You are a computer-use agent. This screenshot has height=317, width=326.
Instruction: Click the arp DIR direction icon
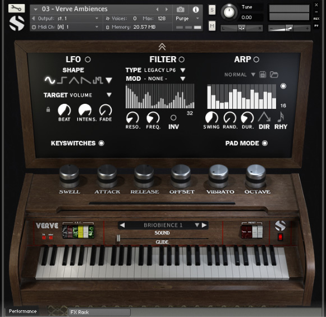click(x=264, y=117)
